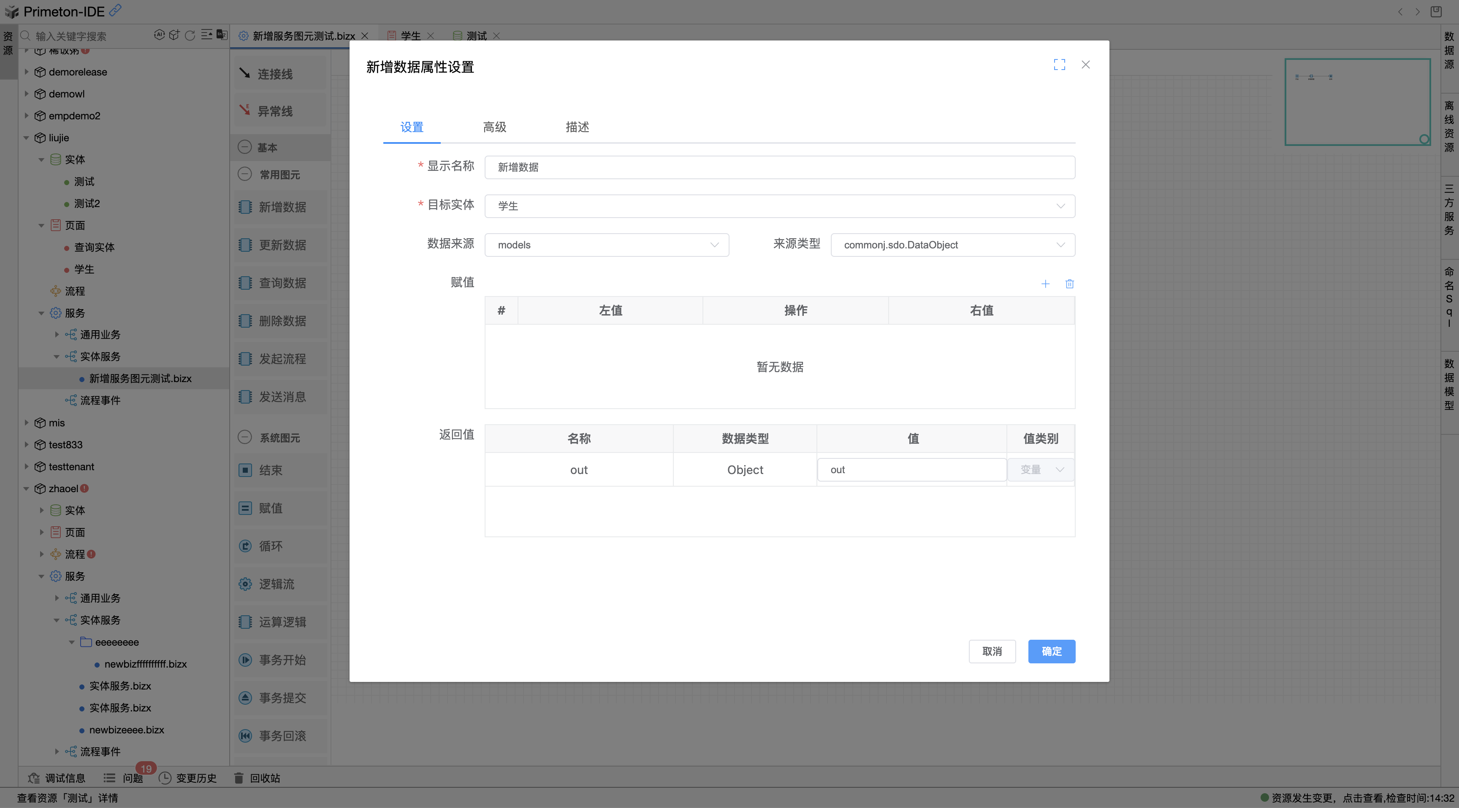Click the 取消 cancel button
The image size is (1459, 808).
(993, 651)
